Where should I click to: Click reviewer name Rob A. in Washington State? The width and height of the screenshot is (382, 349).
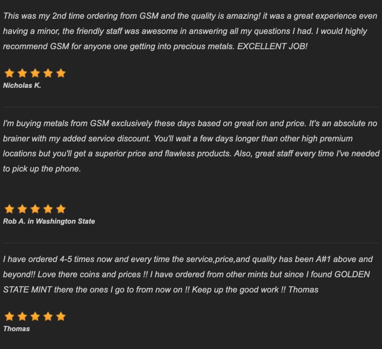(x=49, y=221)
